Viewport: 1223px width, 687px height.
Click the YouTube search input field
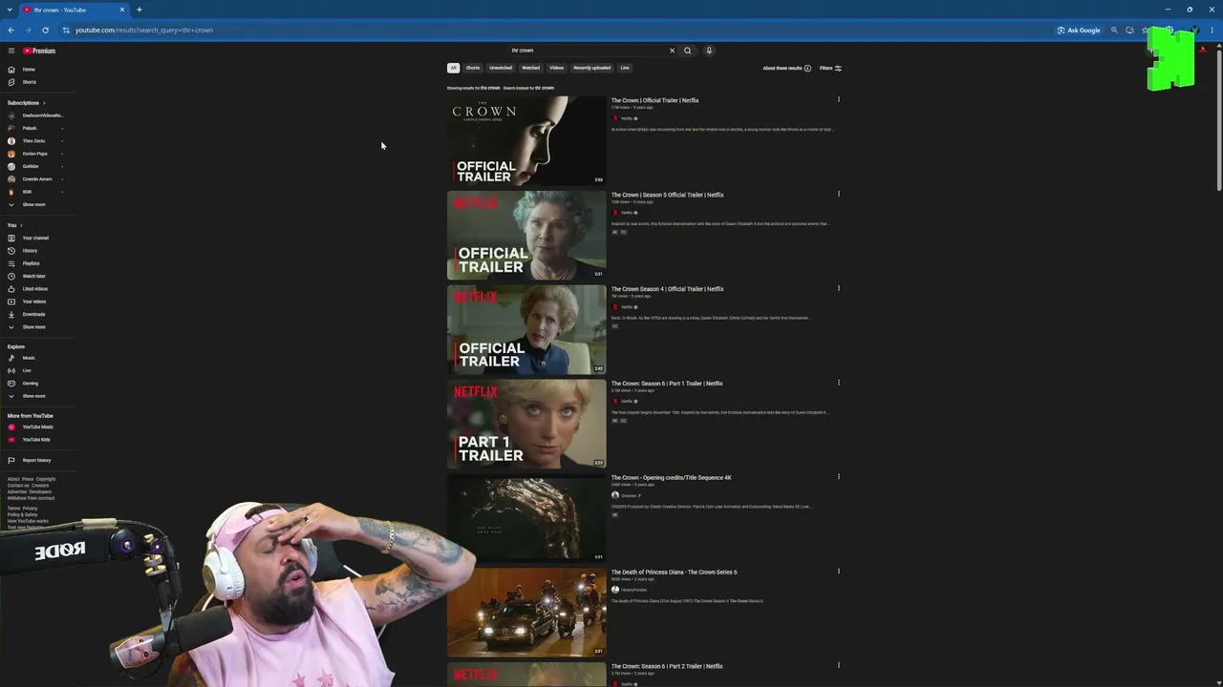pyautogui.click(x=588, y=51)
